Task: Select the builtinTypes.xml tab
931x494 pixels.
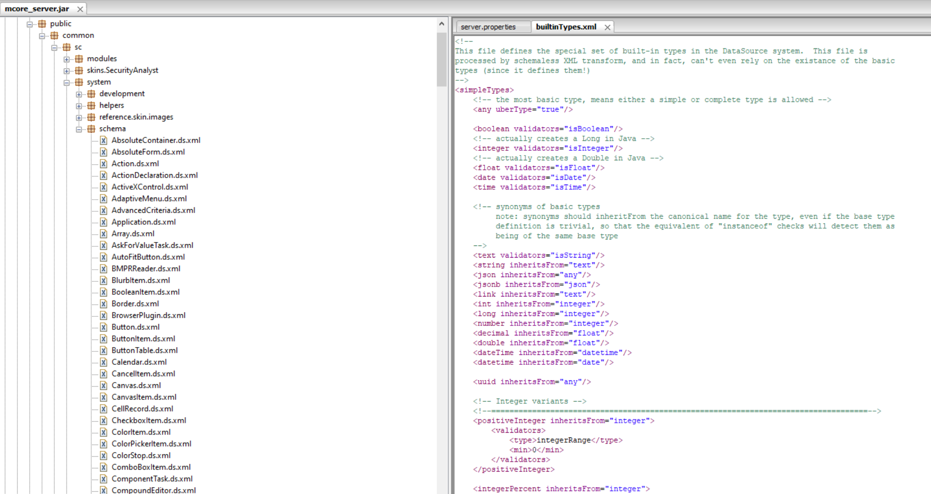Action: (x=566, y=27)
